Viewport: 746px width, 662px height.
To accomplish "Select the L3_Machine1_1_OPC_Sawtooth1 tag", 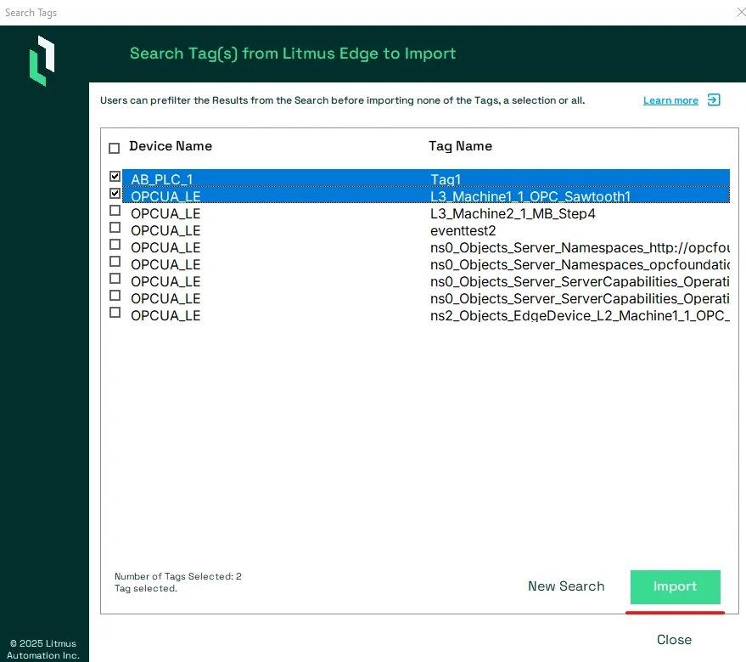I will [x=530, y=196].
